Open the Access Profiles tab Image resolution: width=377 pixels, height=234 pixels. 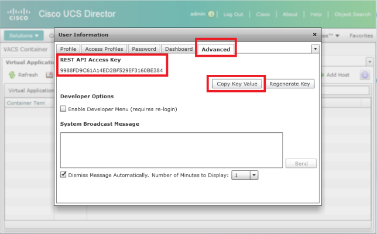pos(104,49)
